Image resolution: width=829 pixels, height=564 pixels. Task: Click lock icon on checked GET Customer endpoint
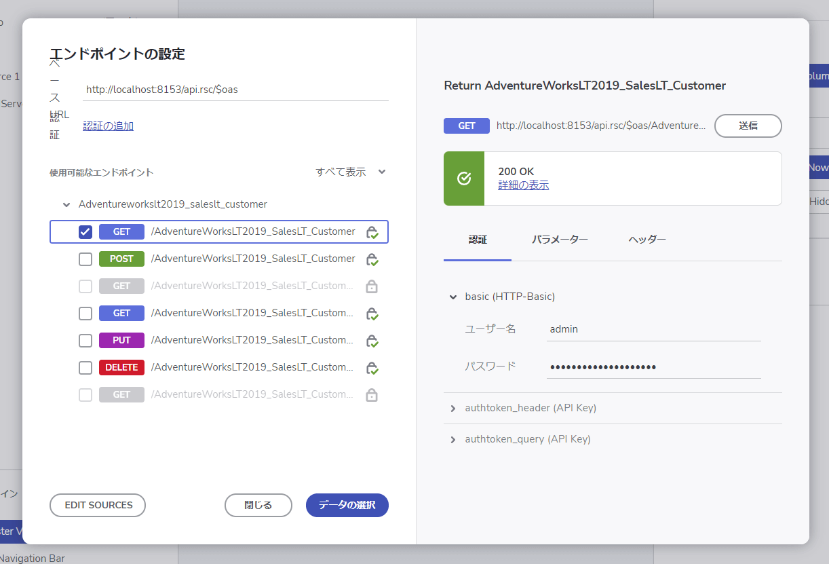372,232
